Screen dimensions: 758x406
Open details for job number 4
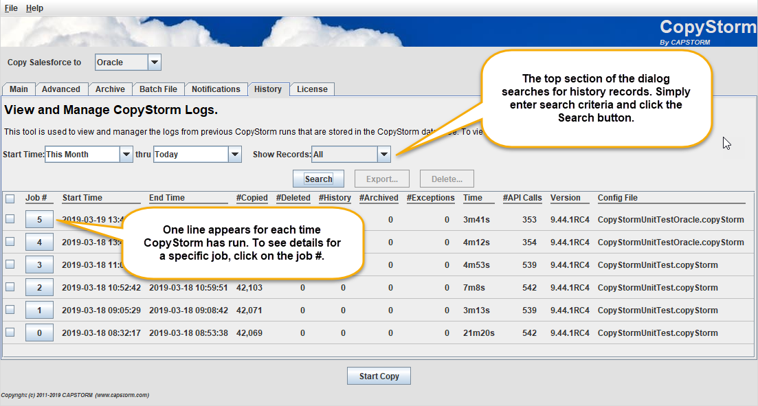tap(40, 242)
